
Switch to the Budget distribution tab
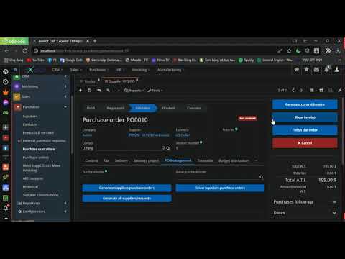(x=234, y=160)
